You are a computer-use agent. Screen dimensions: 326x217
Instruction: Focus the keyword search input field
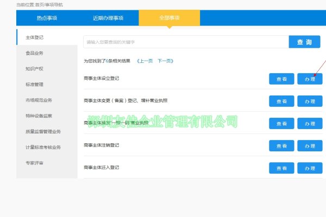pyautogui.click(x=186, y=42)
